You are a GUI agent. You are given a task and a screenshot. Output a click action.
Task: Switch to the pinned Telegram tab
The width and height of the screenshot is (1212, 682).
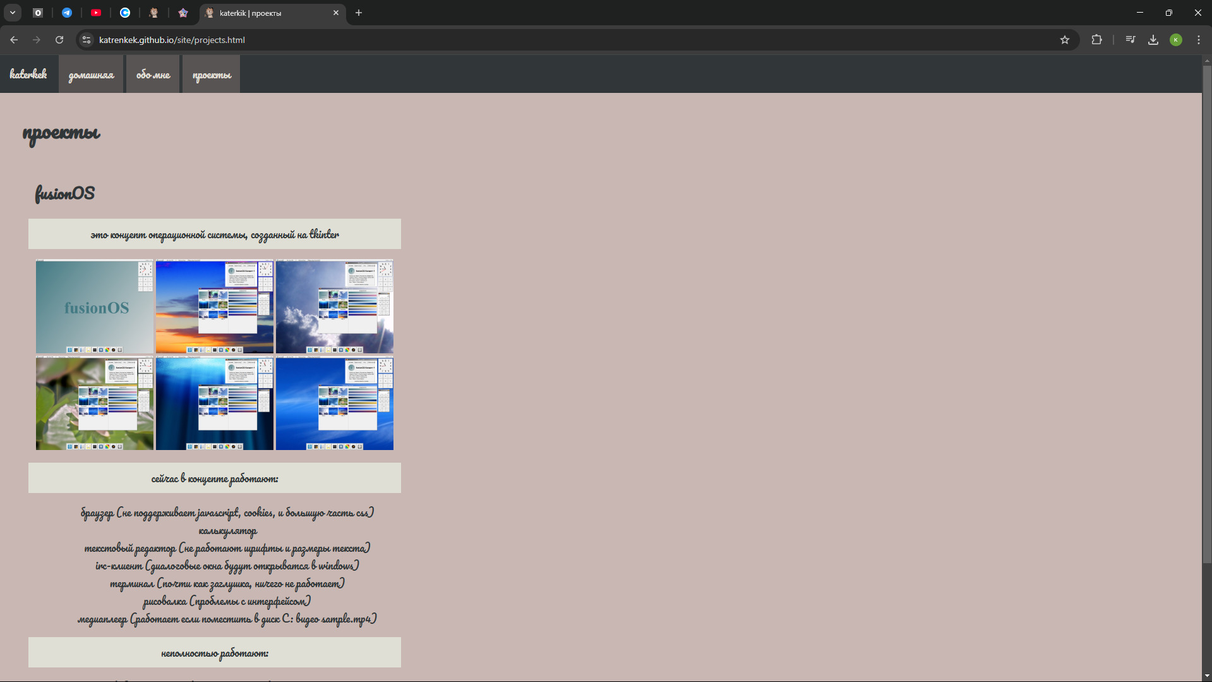[x=67, y=13]
